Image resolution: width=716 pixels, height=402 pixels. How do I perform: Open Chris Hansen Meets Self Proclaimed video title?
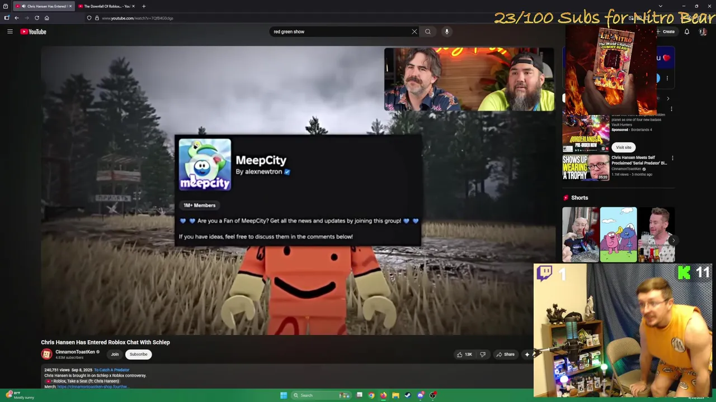pyautogui.click(x=639, y=160)
